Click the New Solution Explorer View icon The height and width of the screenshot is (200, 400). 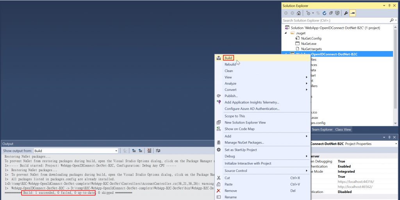pyautogui.click(x=219, y=122)
